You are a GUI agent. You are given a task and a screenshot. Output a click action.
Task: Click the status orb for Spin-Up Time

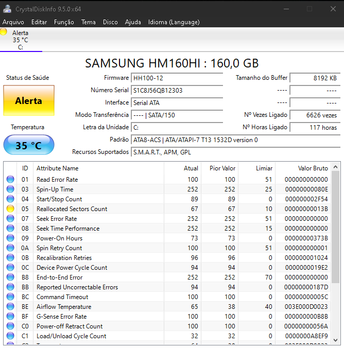pos(10,189)
